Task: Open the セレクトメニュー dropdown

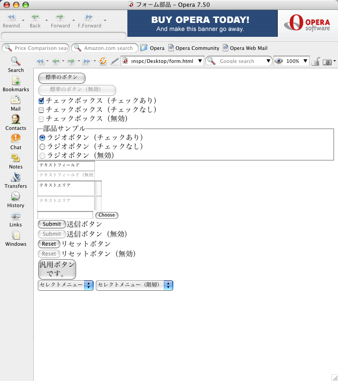Action: [x=65, y=285]
